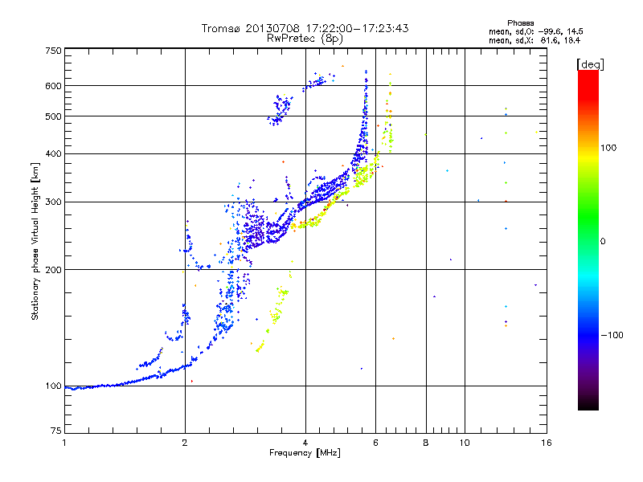Click the x-axis tick label '4'
643x482 pixels.
(305, 443)
